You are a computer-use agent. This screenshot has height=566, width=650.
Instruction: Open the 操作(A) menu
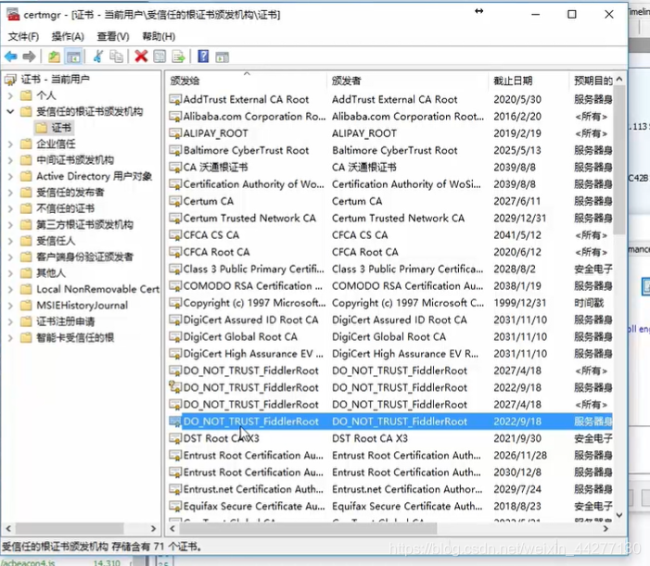tap(68, 37)
